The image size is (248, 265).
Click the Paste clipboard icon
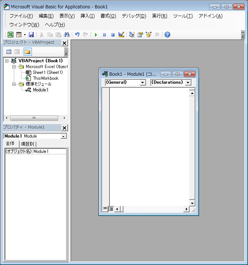click(x=58, y=35)
